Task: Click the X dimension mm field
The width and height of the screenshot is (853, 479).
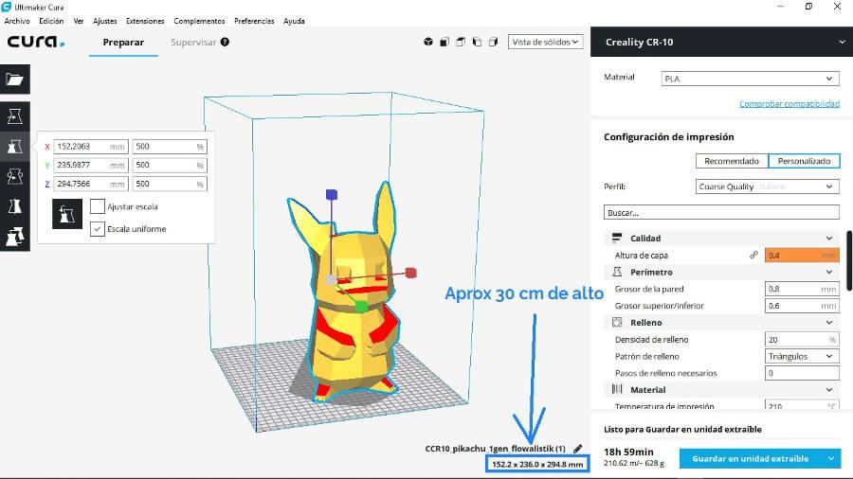Action: click(x=91, y=147)
